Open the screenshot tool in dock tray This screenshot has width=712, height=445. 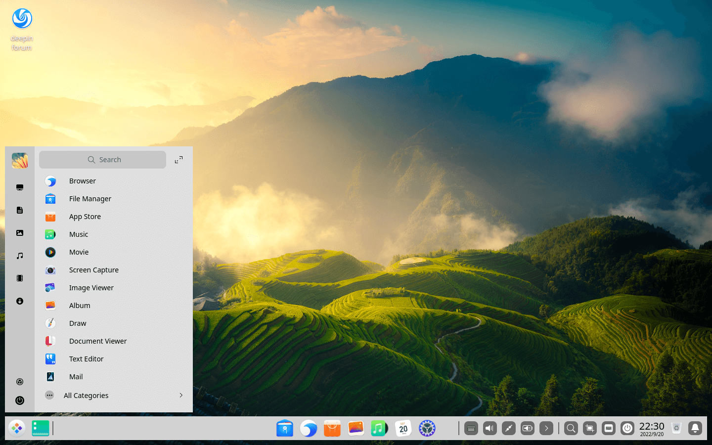(590, 428)
